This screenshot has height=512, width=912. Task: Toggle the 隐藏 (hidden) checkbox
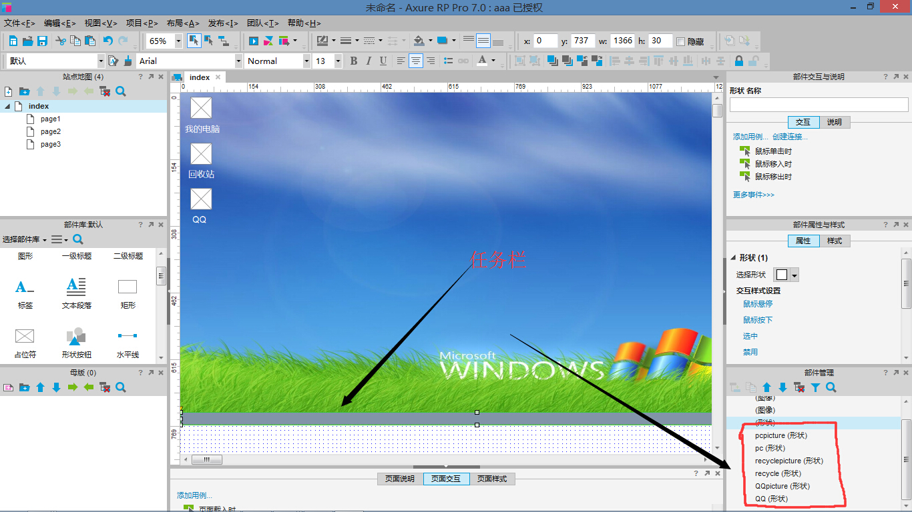click(681, 41)
